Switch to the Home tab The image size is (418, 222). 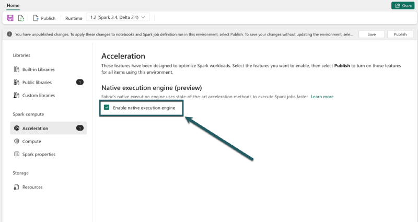coord(13,5)
